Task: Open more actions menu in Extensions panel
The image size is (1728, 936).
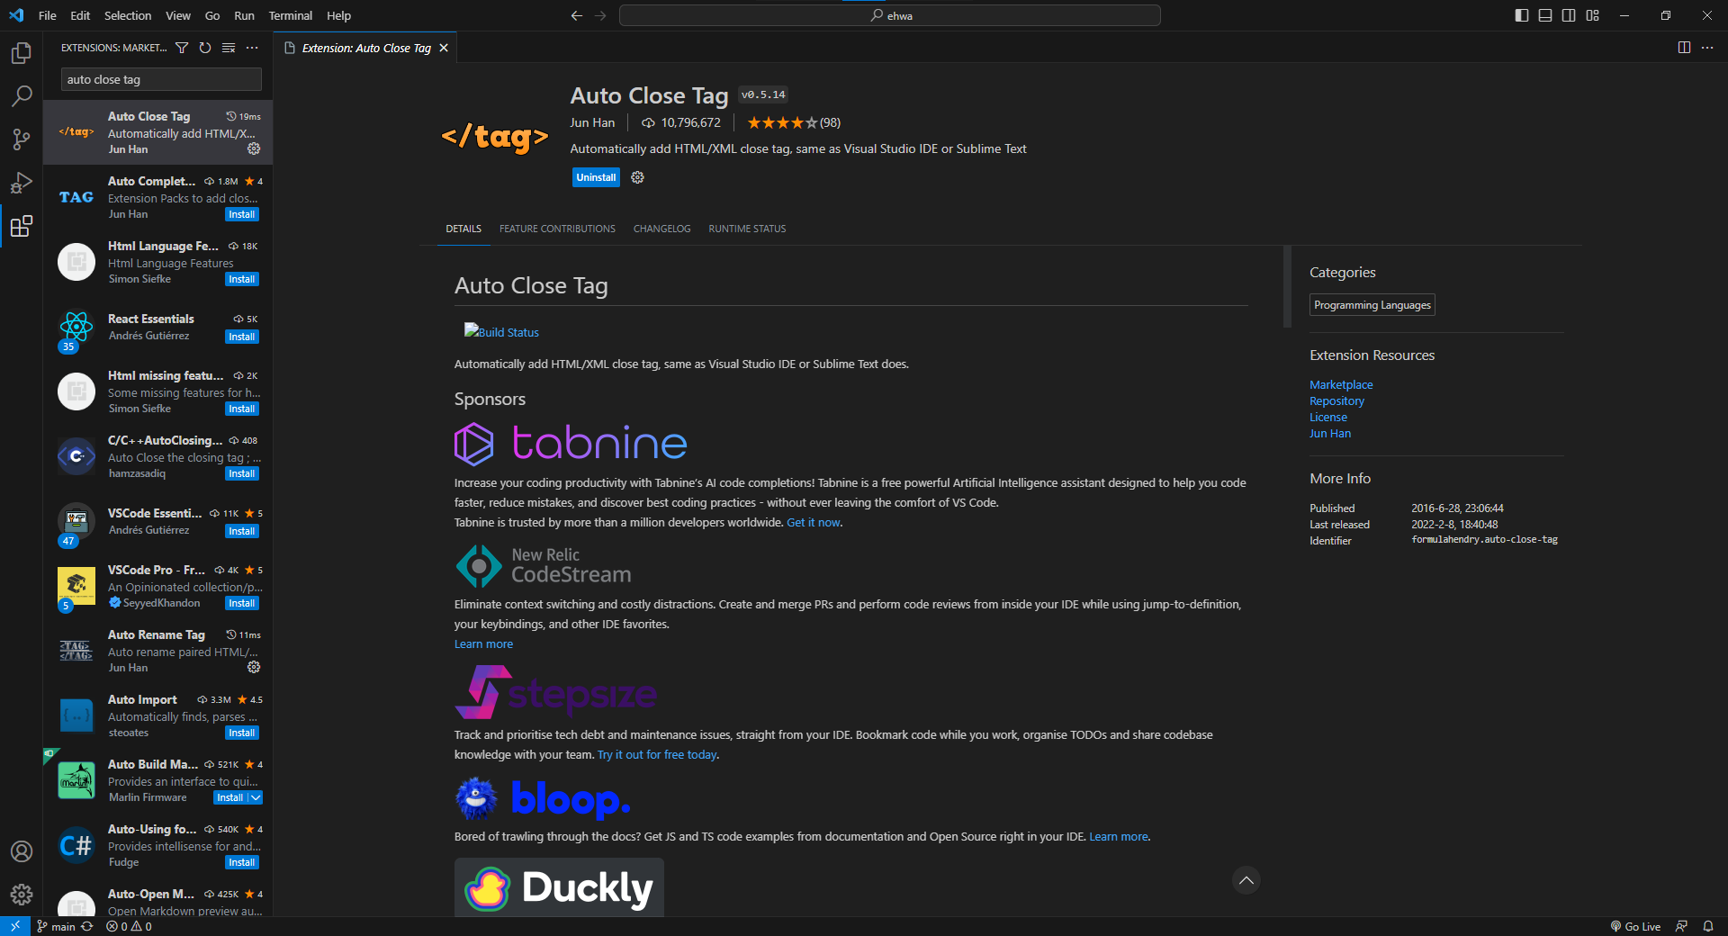Action: click(x=252, y=48)
